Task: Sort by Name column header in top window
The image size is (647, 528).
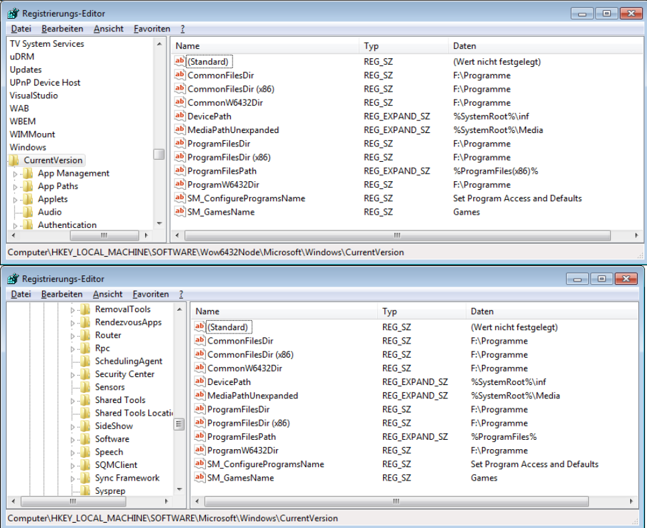Action: click(265, 46)
